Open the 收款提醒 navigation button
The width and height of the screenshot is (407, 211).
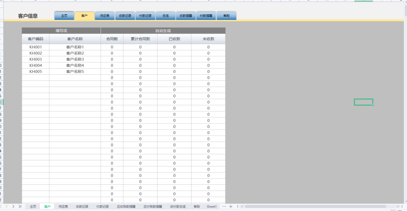pyautogui.click(x=186, y=15)
